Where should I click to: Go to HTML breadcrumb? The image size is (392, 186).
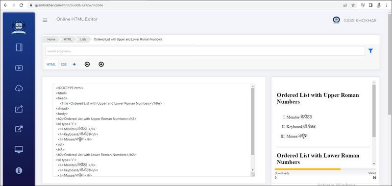tap(68, 40)
